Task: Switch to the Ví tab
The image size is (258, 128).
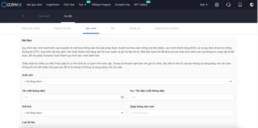Action: point(23,16)
